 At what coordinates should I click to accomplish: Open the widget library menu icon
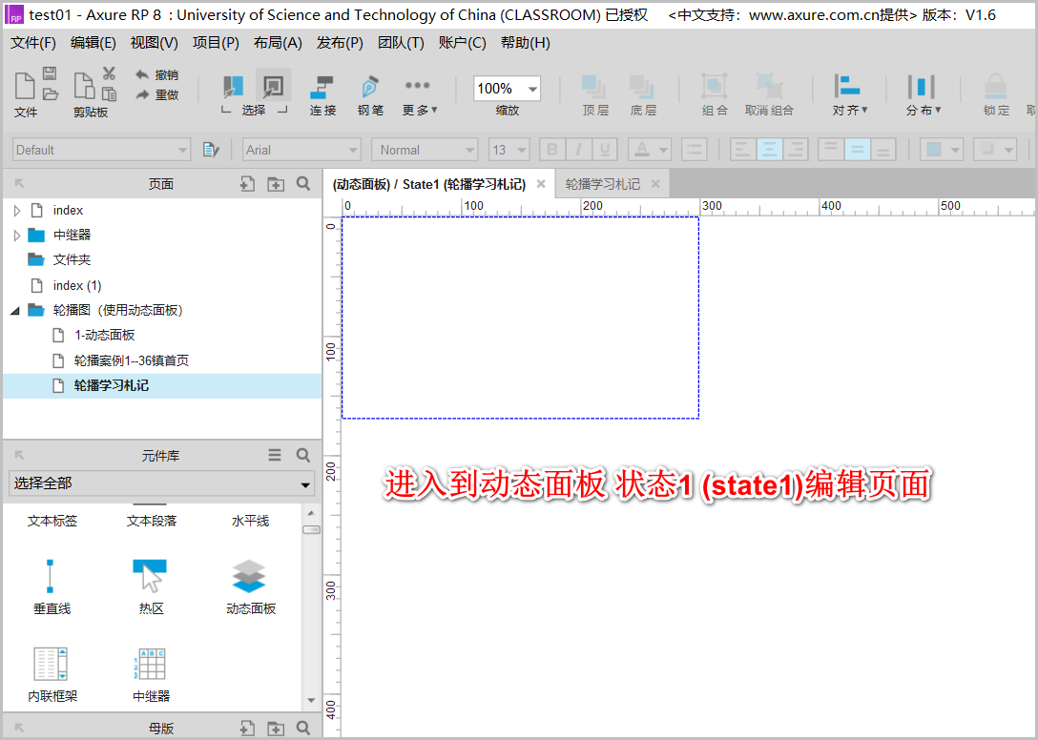[x=275, y=455]
